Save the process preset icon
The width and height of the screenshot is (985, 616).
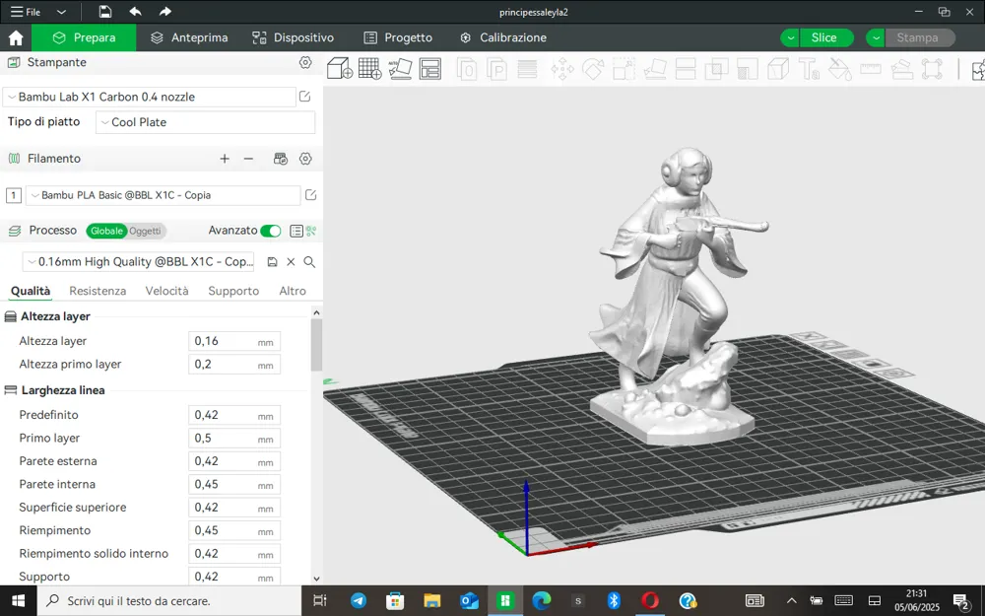click(x=272, y=262)
